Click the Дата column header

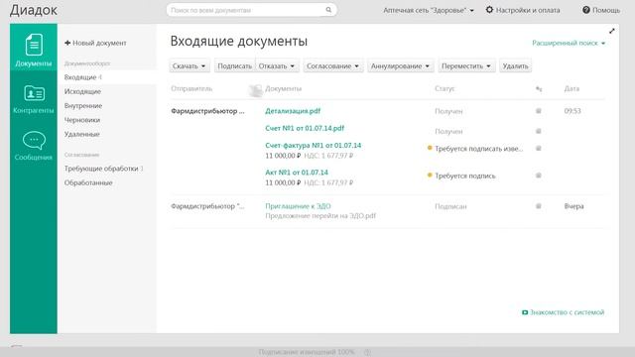pyautogui.click(x=571, y=88)
